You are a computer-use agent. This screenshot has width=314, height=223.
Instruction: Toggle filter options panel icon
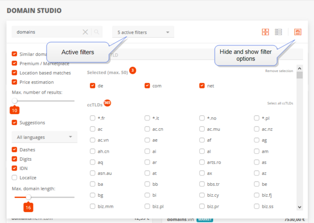[298, 32]
